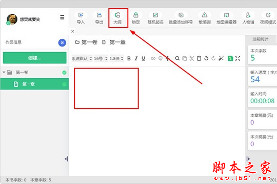This screenshot has width=277, height=184.
Task: Open the 地图编辑器 map editor
Action: [x=227, y=18]
